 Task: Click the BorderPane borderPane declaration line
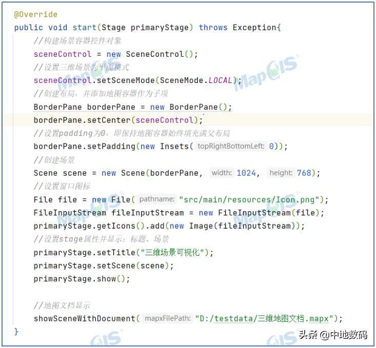[133, 107]
